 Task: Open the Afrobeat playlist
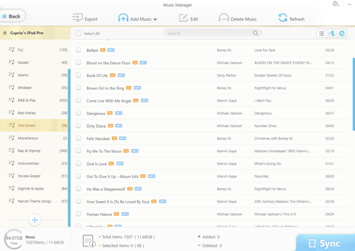[x=34, y=88]
